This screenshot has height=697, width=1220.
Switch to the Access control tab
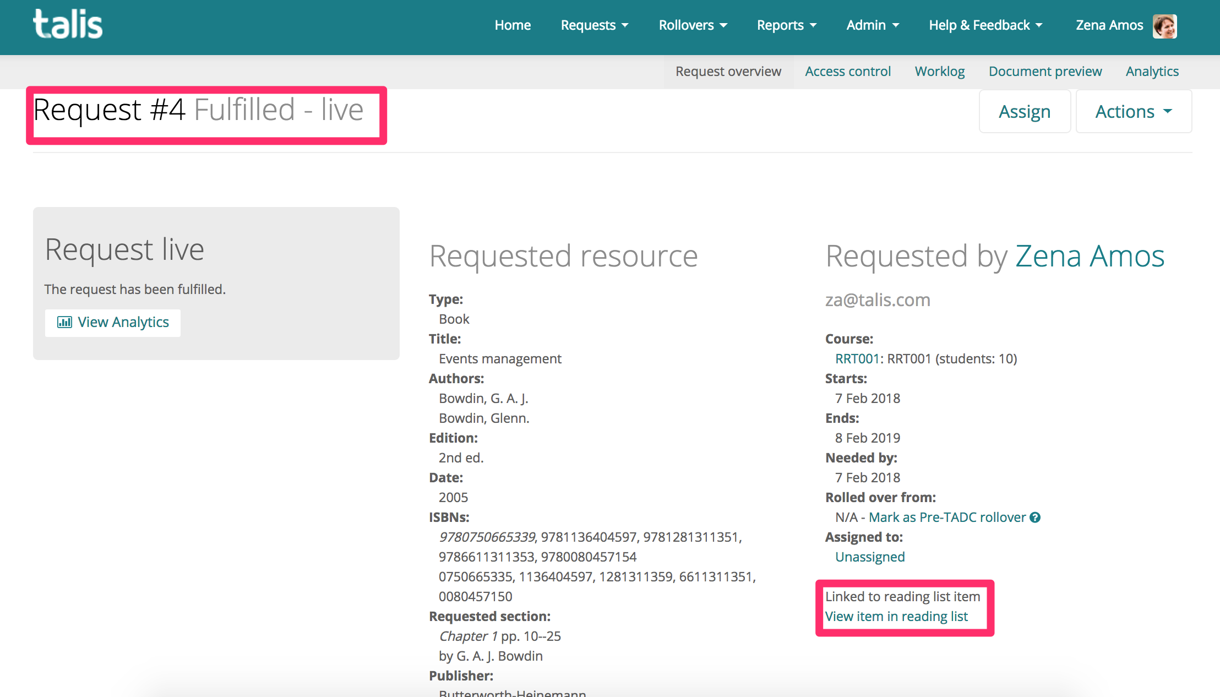[x=848, y=71]
